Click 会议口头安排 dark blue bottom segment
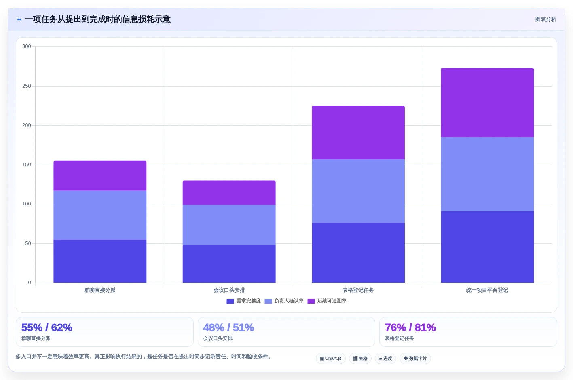Image resolution: width=573 pixels, height=380 pixels. (229, 264)
